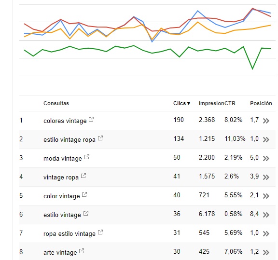Expand details arrows for colores vintage row
Screen dimensions: 278x260
pyautogui.click(x=266, y=121)
